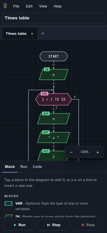Insert block after START via plus
The height and width of the screenshot is (233, 107).
point(54,65)
